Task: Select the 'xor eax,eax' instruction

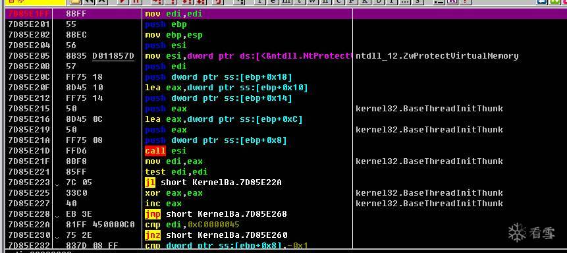Action: (174, 192)
